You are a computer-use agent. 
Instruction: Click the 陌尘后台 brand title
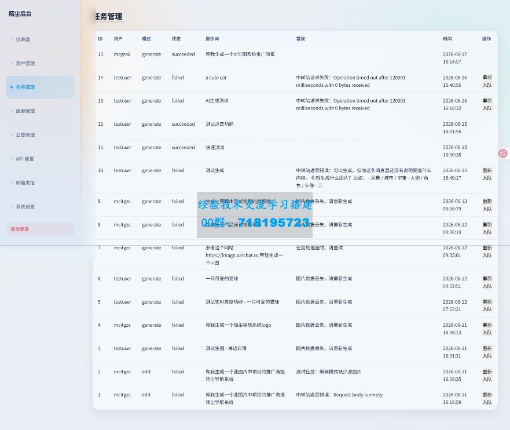(20, 14)
